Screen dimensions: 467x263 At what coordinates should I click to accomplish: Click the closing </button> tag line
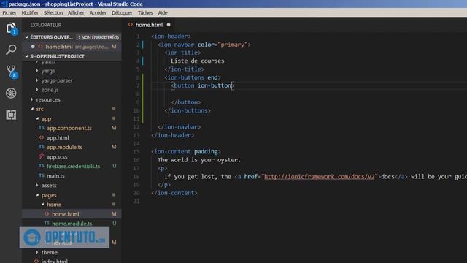186,102
